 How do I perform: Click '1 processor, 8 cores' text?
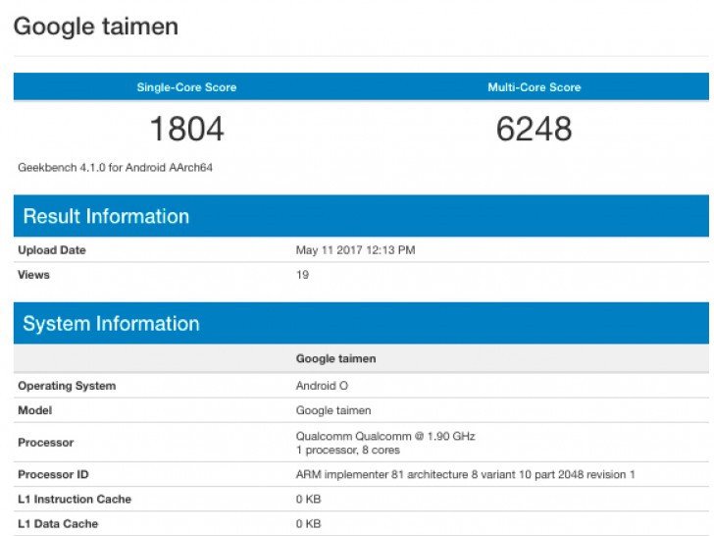[348, 450]
